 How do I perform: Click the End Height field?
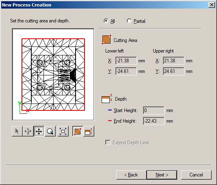point(154,121)
